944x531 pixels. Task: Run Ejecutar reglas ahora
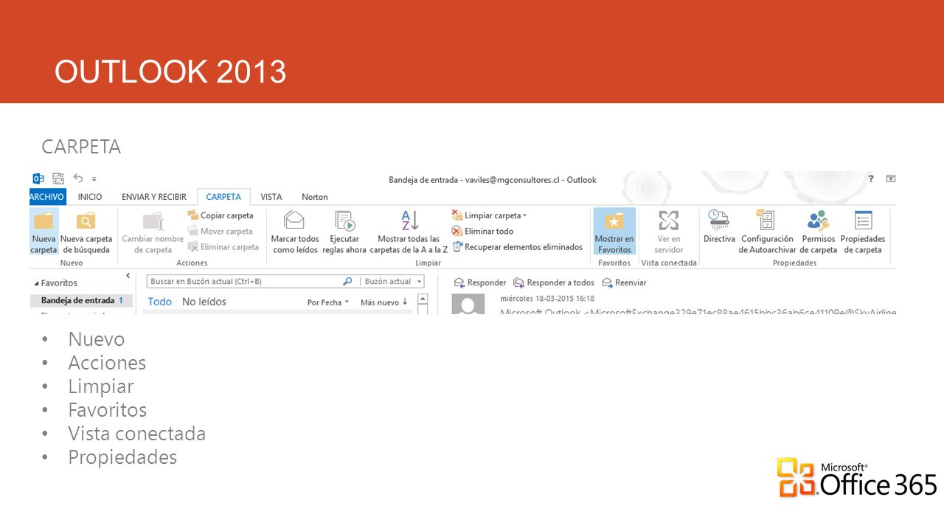coord(344,232)
